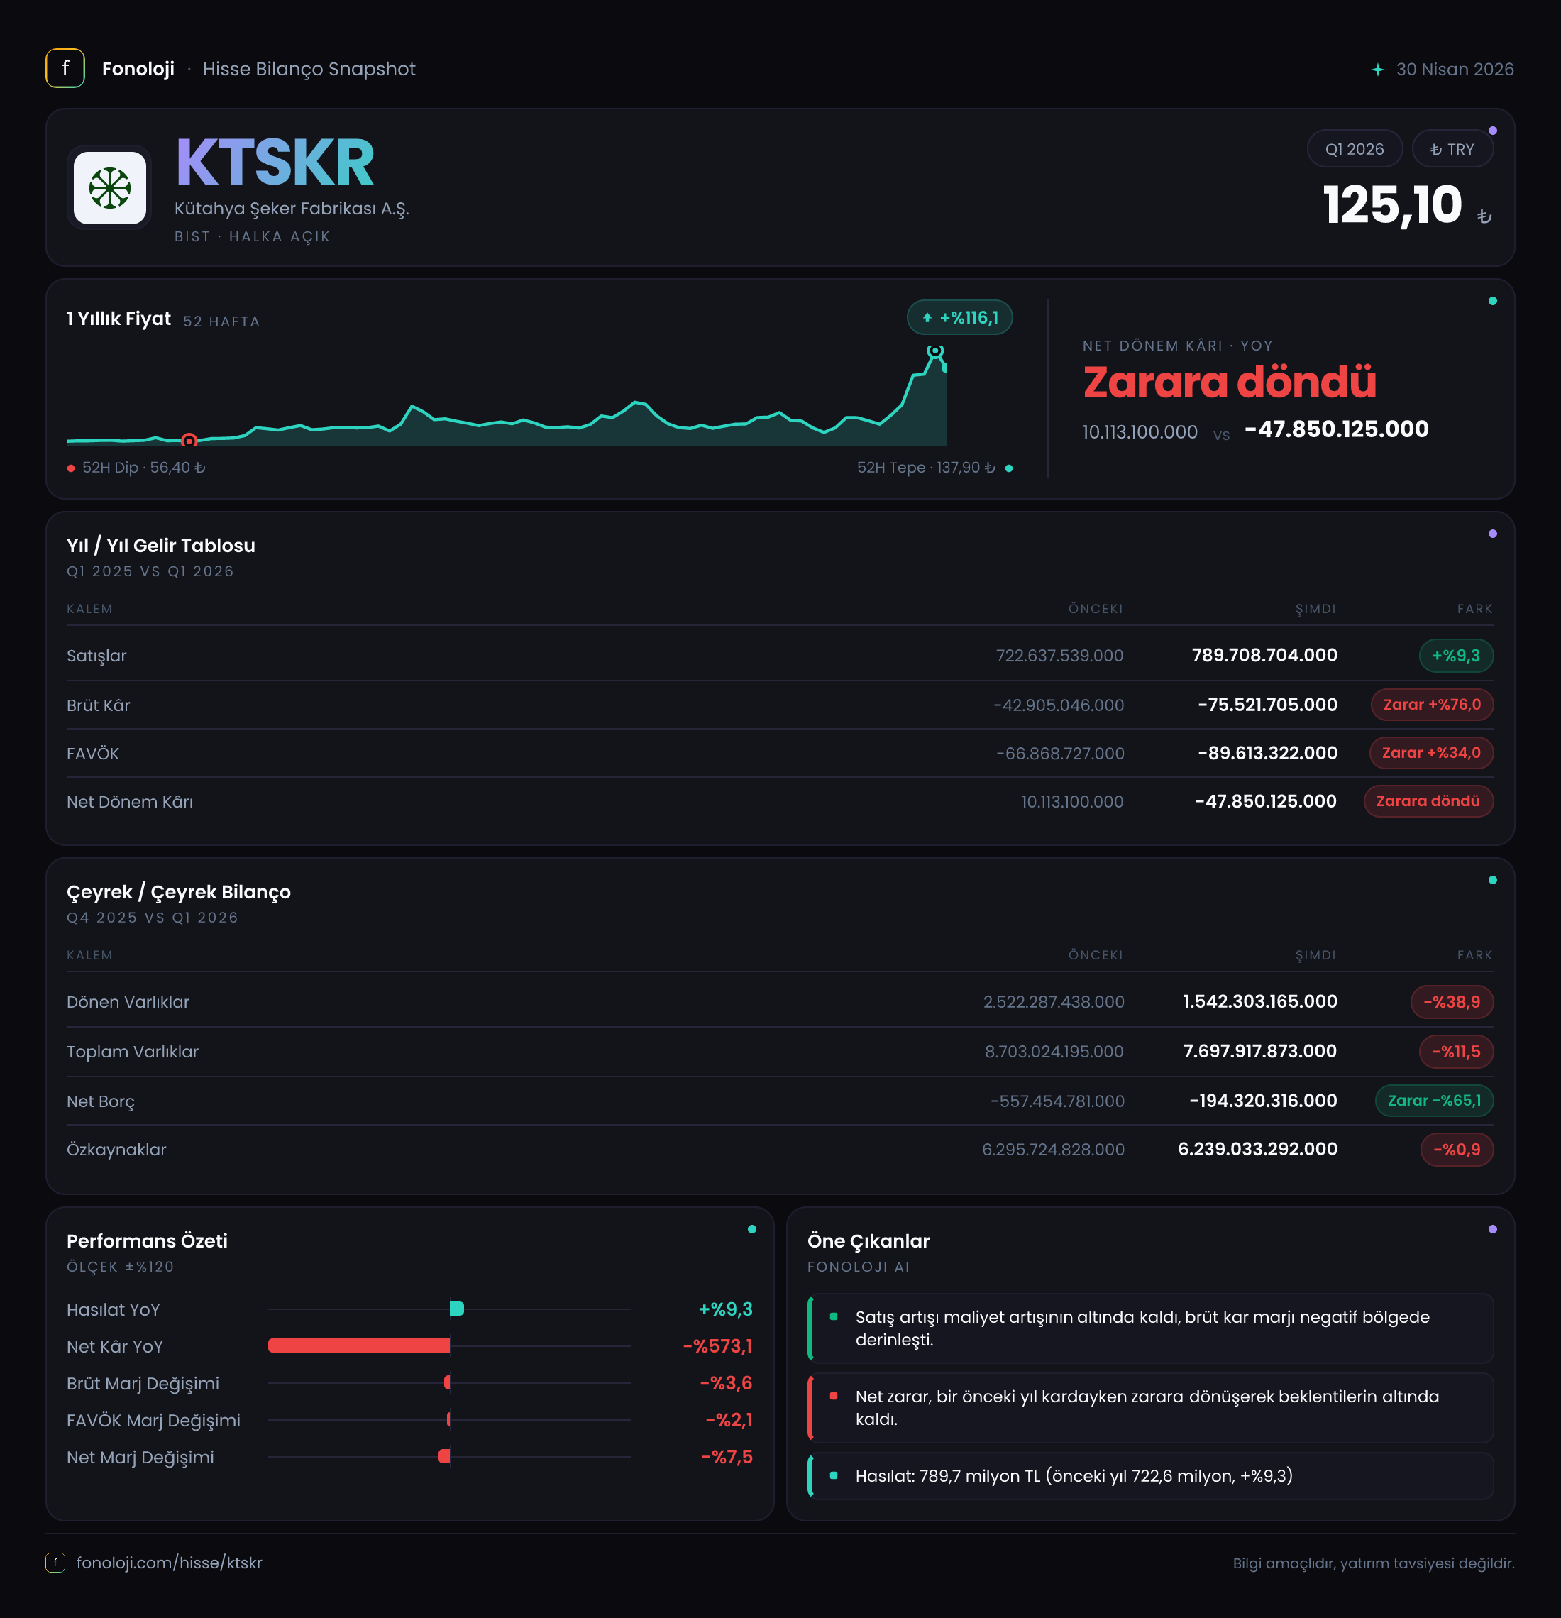Click the large red "Zarara döndü" headline

pos(1229,383)
